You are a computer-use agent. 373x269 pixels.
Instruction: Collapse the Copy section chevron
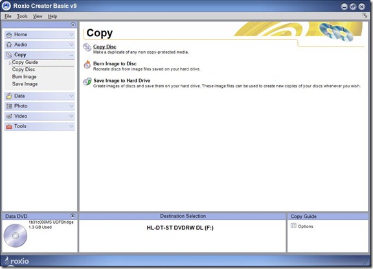pyautogui.click(x=71, y=55)
